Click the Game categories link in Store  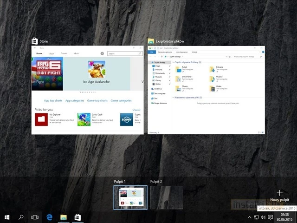tap(121, 100)
